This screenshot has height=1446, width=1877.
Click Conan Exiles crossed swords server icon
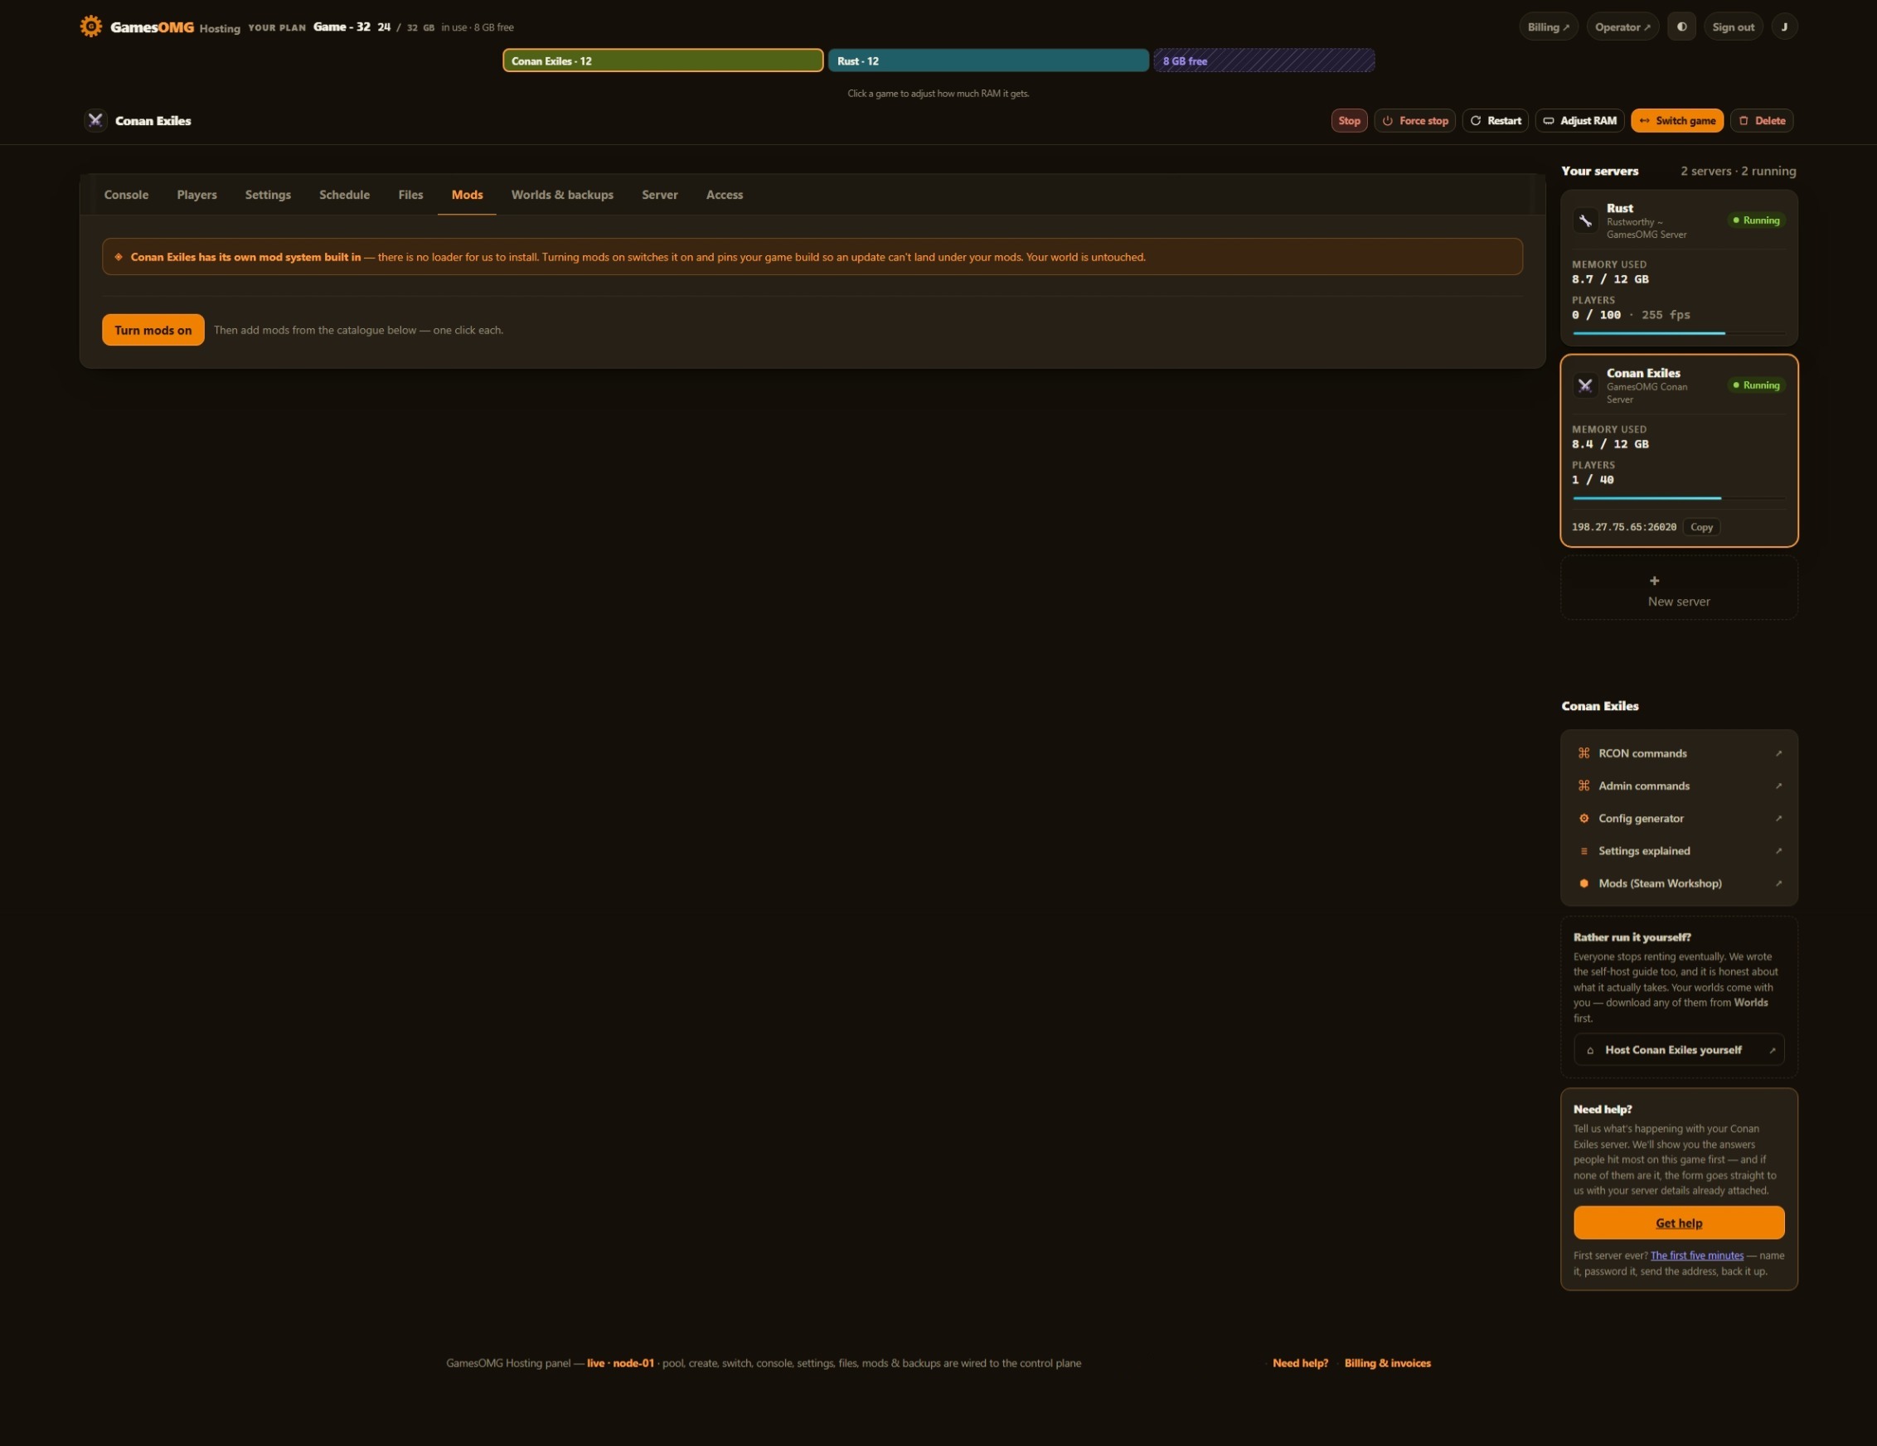click(x=1585, y=386)
